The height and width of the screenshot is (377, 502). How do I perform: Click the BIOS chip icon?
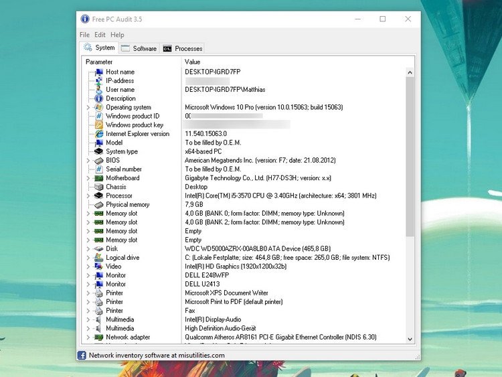tap(99, 160)
